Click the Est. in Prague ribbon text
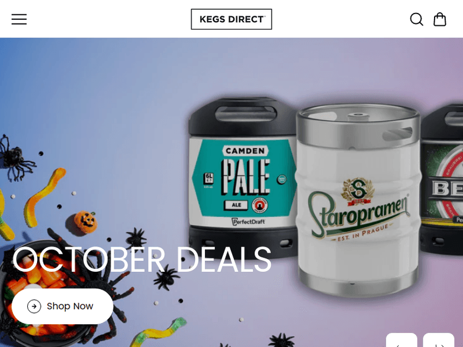Screen dimensions: 463x347 tap(362, 232)
